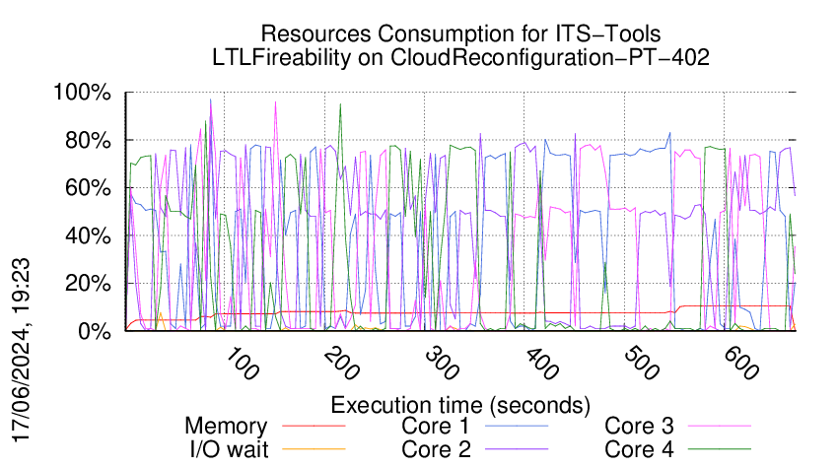Click the green Core 4 legend line
838x468 pixels.
tap(720, 448)
